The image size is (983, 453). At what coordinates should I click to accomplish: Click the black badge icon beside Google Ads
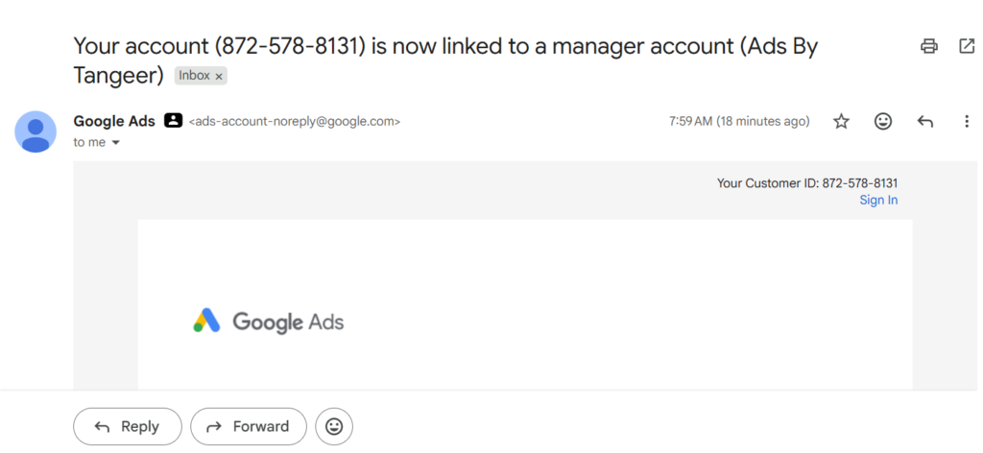tap(173, 120)
